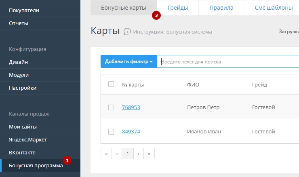Image resolution: width=299 pixels, height=177 pixels.
Task: Click the first page double-arrow pagination icon
Action: (106, 154)
